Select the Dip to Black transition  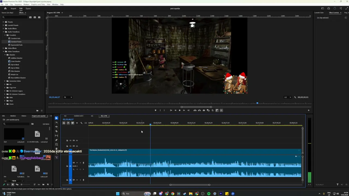[15, 65]
